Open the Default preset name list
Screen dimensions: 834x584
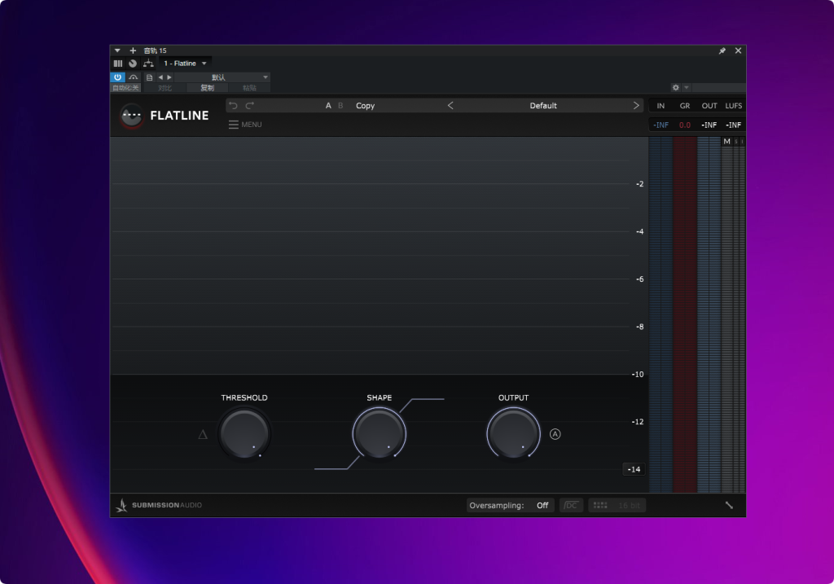(543, 105)
